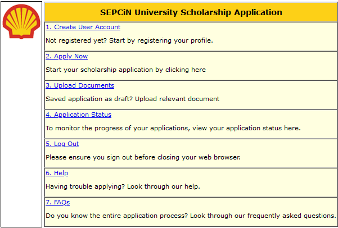Select the Log Out link
The width and height of the screenshot is (338, 228).
[62, 144]
